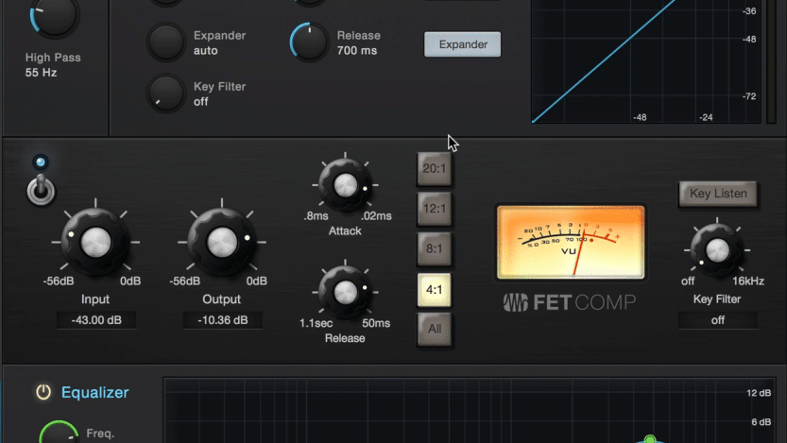Click the Input value field -43.00 dB
787x443 pixels.
95,320
